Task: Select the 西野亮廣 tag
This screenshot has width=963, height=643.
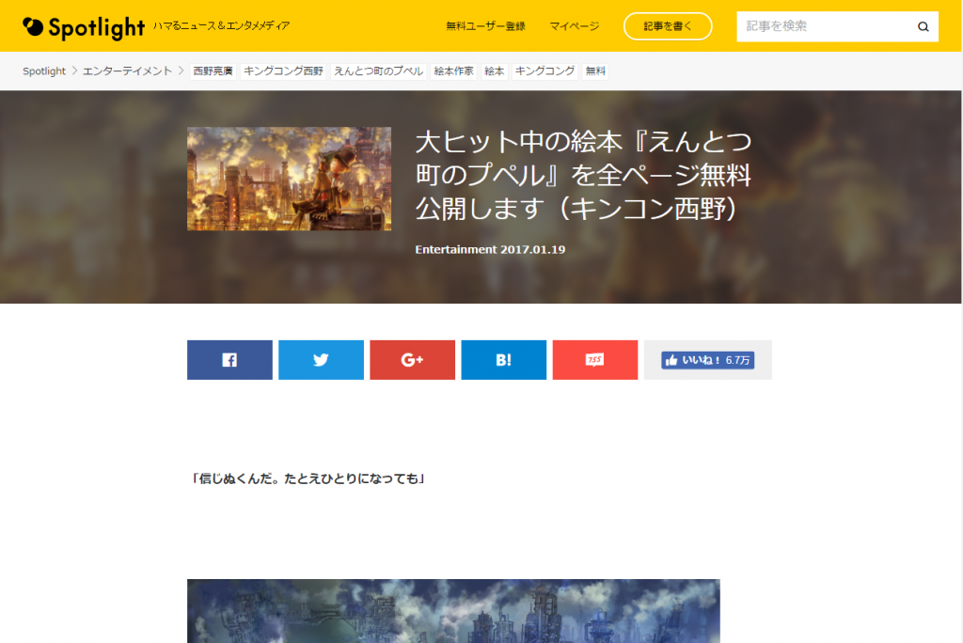Action: click(x=213, y=71)
